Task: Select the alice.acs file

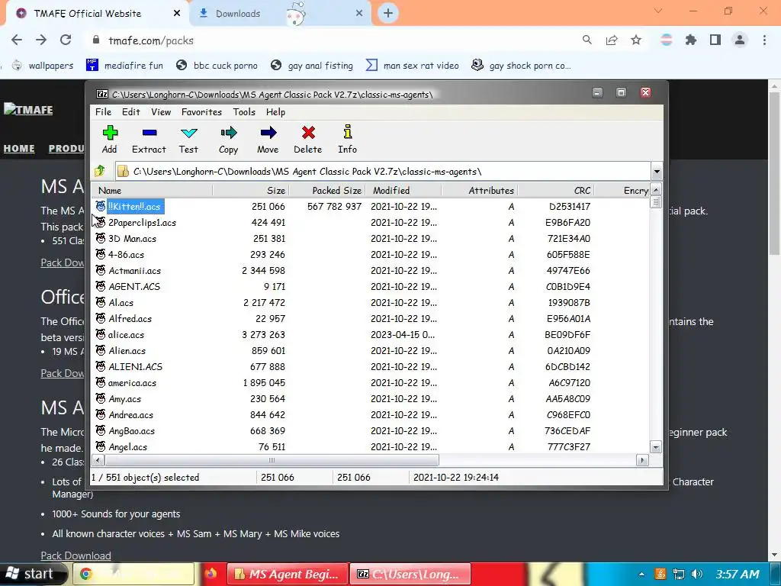Action: coord(126,334)
